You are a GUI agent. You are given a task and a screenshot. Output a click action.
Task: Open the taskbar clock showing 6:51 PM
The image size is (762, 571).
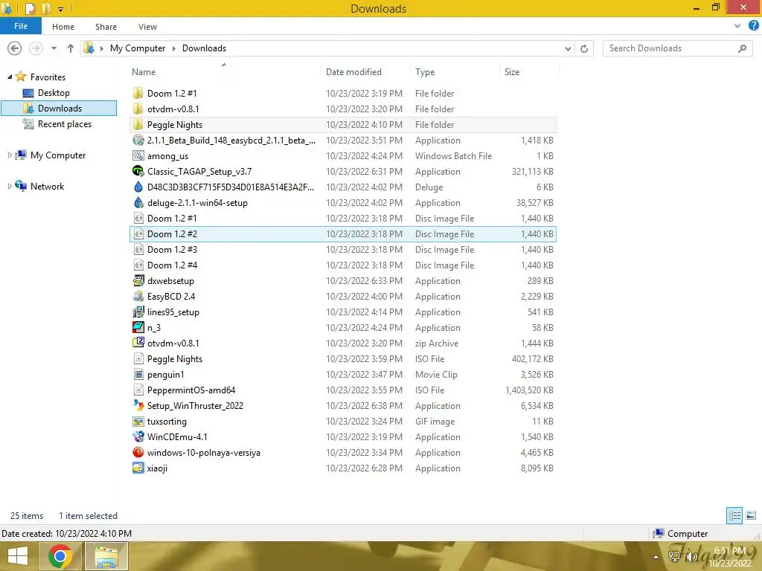(x=729, y=557)
